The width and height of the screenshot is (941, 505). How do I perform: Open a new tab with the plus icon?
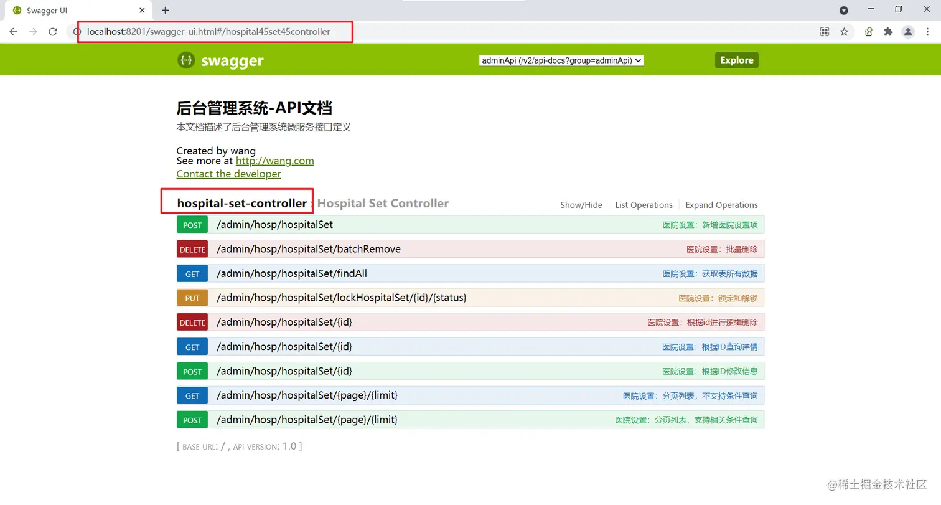pyautogui.click(x=165, y=10)
